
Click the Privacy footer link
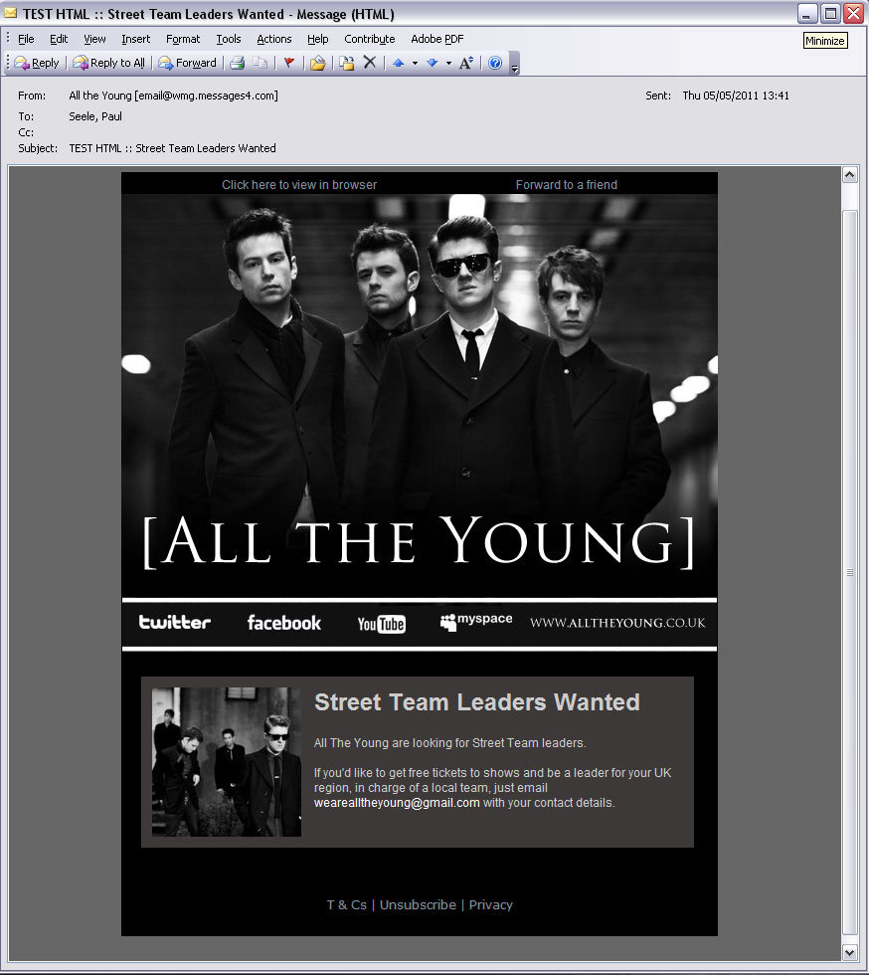click(x=490, y=904)
